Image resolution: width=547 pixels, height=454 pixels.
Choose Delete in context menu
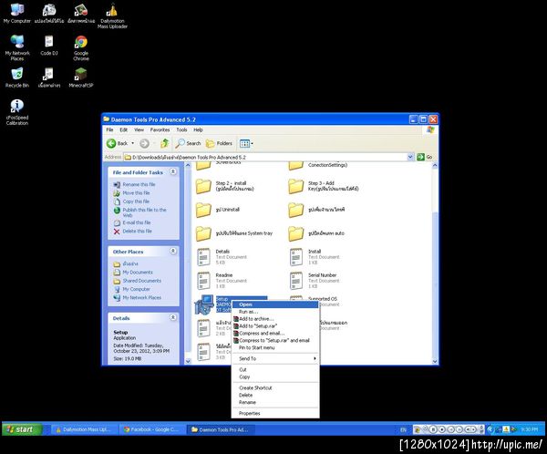click(275, 396)
